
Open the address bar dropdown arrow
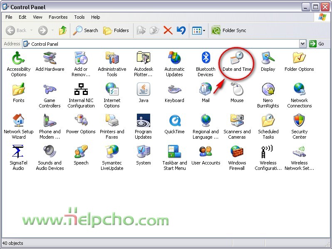[x=302, y=44]
